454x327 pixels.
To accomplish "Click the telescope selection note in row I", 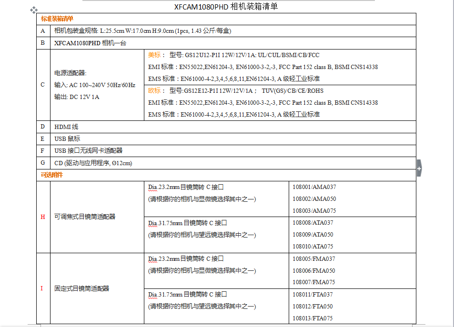I will click(x=202, y=306).
